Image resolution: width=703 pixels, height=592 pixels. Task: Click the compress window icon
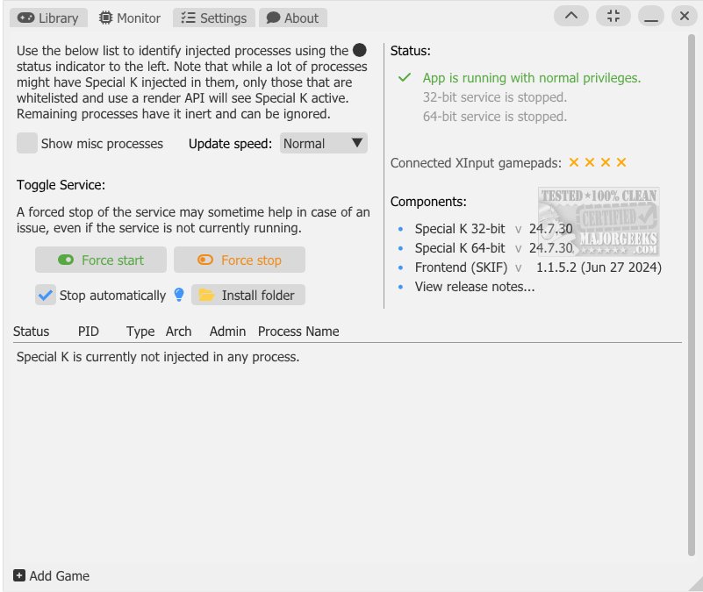coord(613,16)
